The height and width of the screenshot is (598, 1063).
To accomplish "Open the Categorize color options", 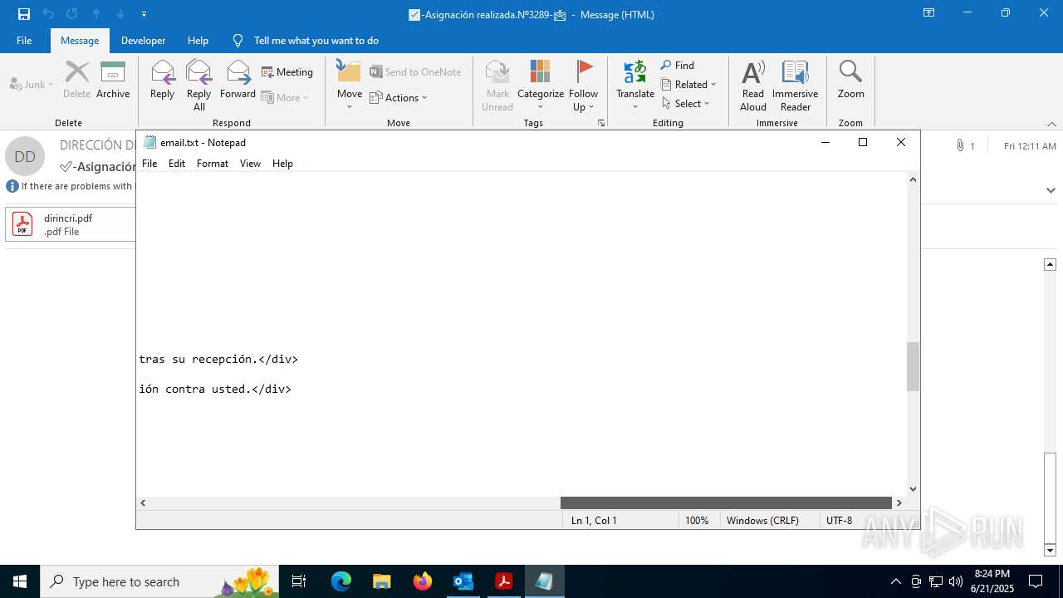I will click(x=541, y=85).
